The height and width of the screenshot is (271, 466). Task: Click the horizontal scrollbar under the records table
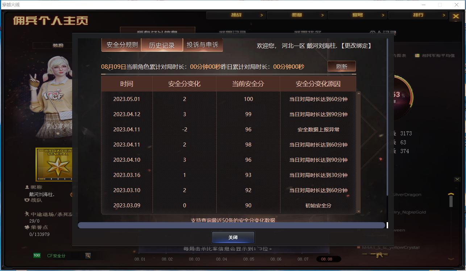[232, 225]
